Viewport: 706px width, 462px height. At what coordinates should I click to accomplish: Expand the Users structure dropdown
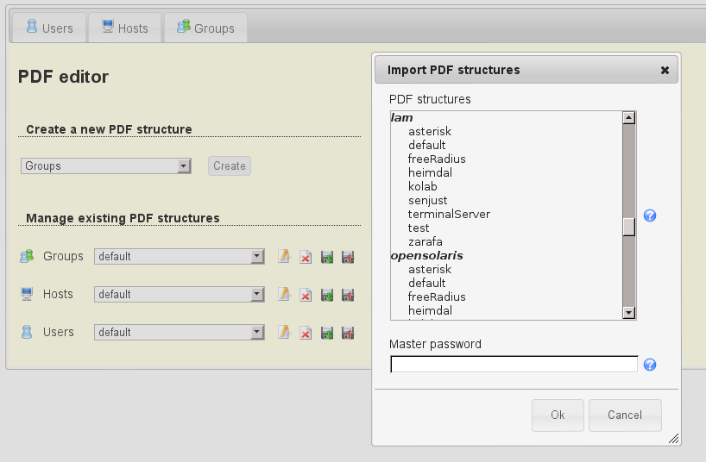(x=179, y=333)
